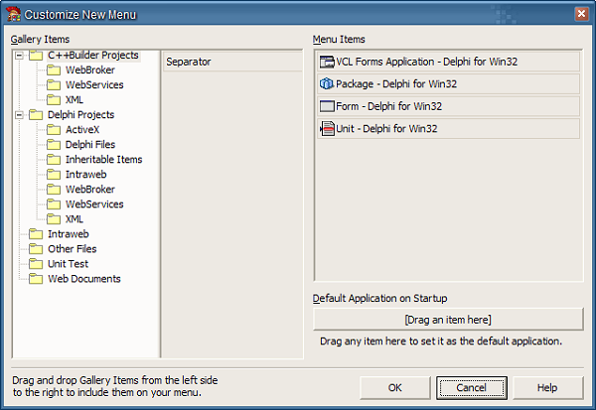Screen dimensions: 596x410
Task: Collapse the C++Builder Projects tree node
Action: pos(21,57)
